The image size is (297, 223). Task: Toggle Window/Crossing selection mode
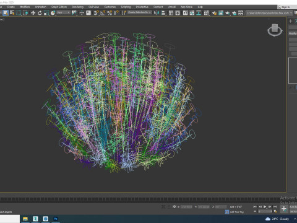pyautogui.click(x=25, y=13)
